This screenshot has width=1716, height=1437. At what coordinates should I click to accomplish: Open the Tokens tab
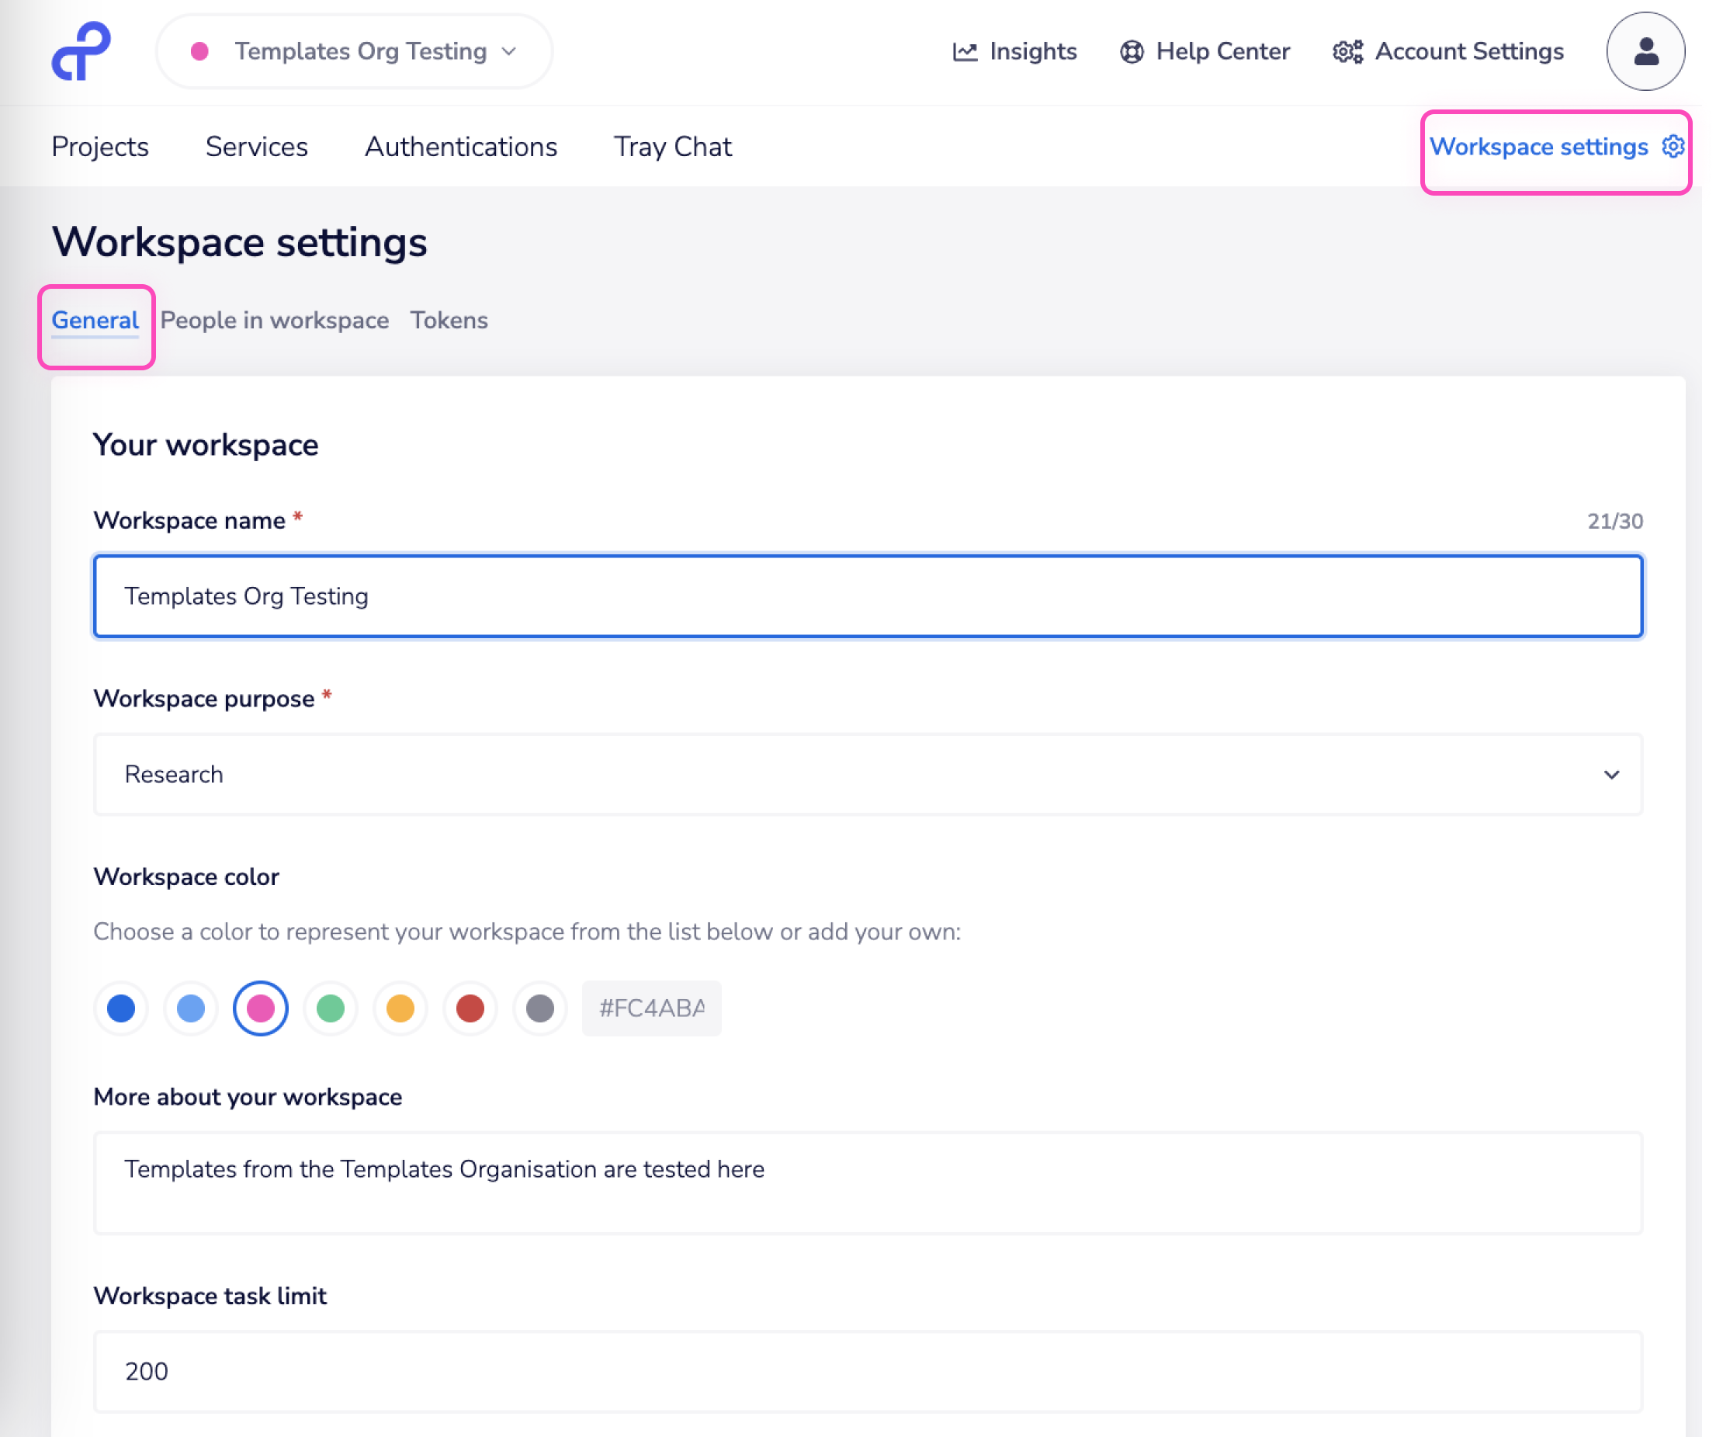click(449, 320)
